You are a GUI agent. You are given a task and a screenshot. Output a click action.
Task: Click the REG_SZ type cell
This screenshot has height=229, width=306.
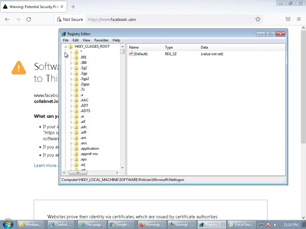click(171, 54)
